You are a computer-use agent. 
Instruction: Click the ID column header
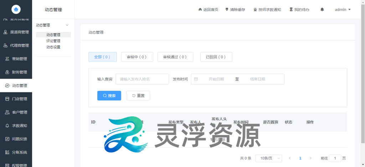93,122
